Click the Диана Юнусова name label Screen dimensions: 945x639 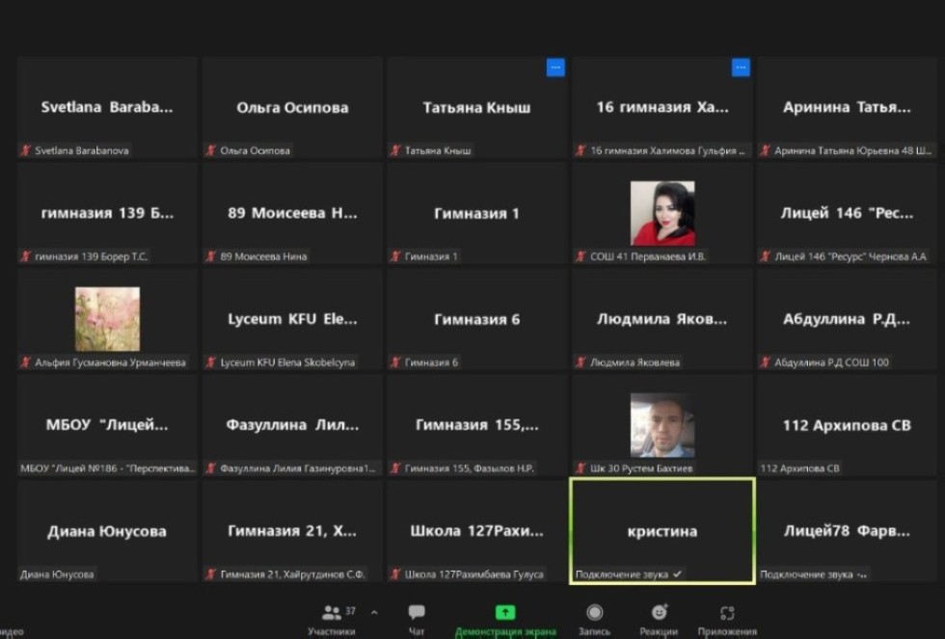click(58, 575)
